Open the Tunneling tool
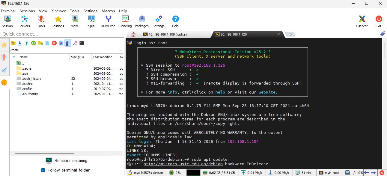Image resolution: width=387 pixels, height=176 pixels. click(125, 21)
